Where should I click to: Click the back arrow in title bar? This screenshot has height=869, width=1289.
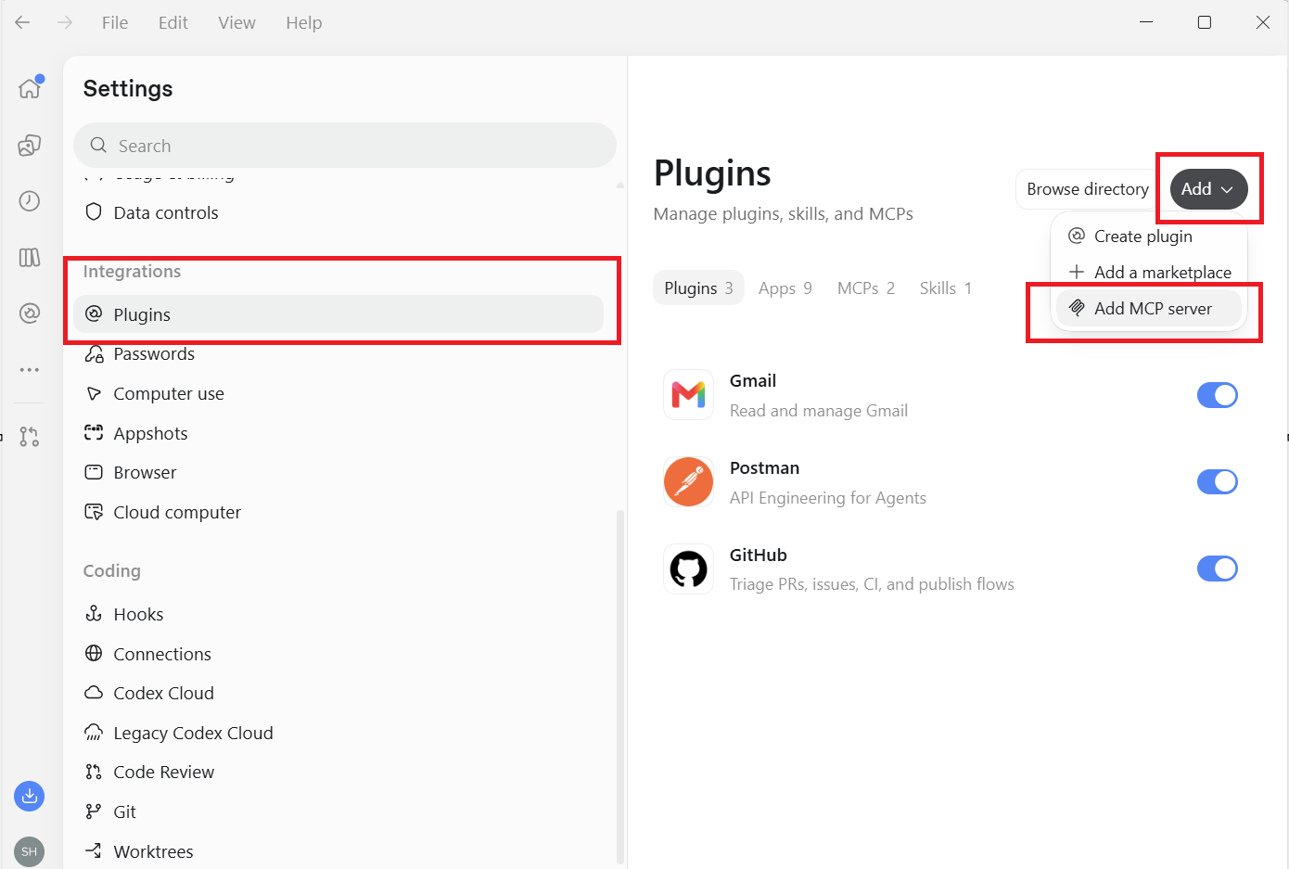[x=22, y=22]
